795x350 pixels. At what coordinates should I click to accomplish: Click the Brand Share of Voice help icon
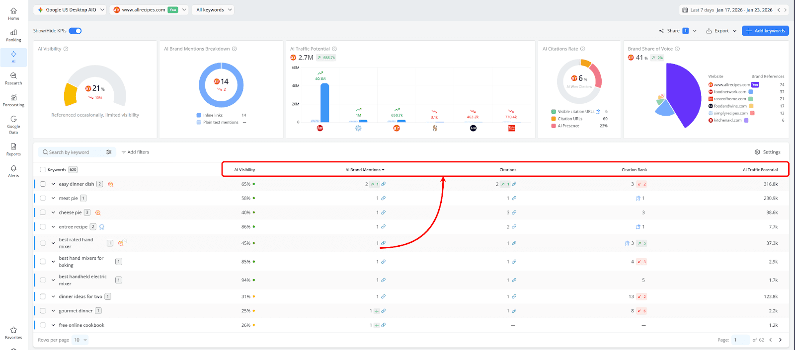click(x=677, y=49)
